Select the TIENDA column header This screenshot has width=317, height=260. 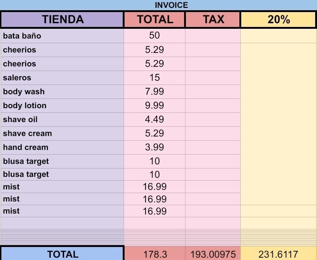62,19
